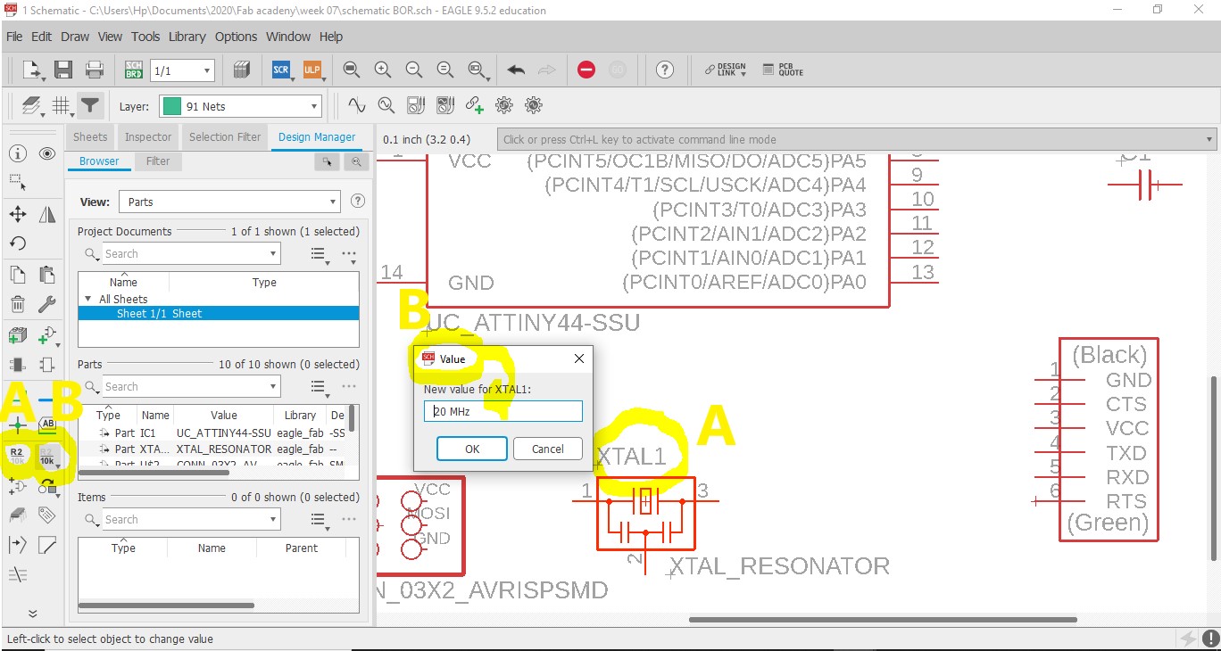This screenshot has width=1221, height=651.
Task: Switch to the Sheets tab
Action: pos(90,137)
